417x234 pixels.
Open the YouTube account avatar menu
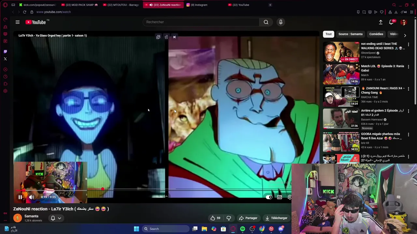click(404, 22)
